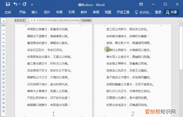Click the line 彼尧、舜之耿介兮
The height and width of the screenshot is (117, 183).
point(128,43)
